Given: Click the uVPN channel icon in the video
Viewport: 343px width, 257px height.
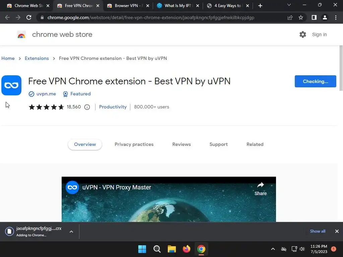Looking at the screenshot, I should (x=72, y=187).
